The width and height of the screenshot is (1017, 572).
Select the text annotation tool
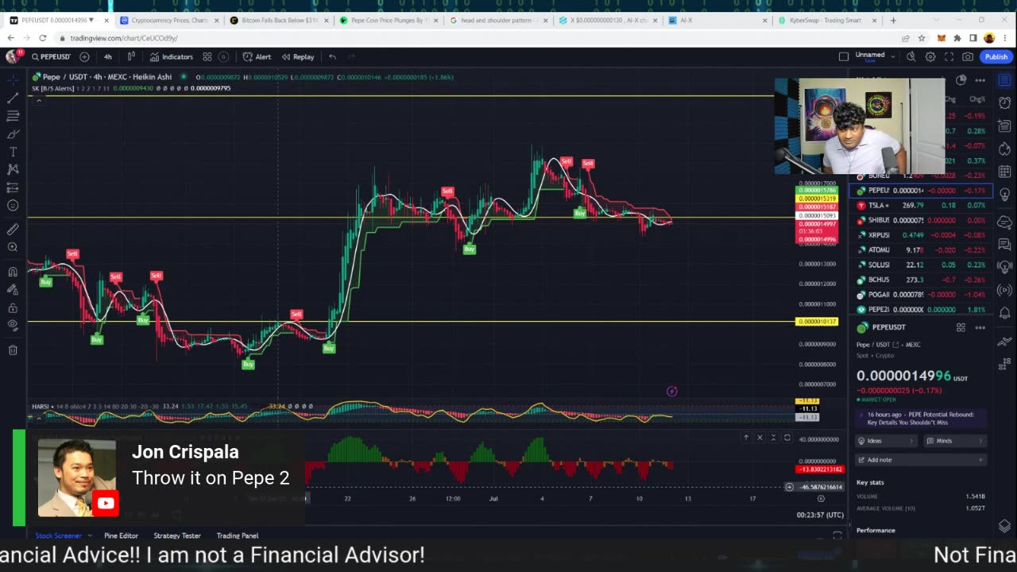(x=13, y=152)
